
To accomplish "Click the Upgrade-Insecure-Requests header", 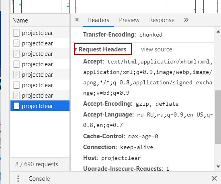I will (123, 168).
